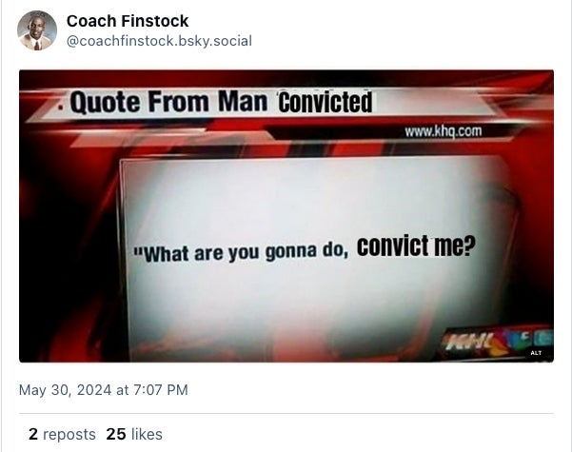
Task: Click the like count number 25
Action: click(116, 434)
